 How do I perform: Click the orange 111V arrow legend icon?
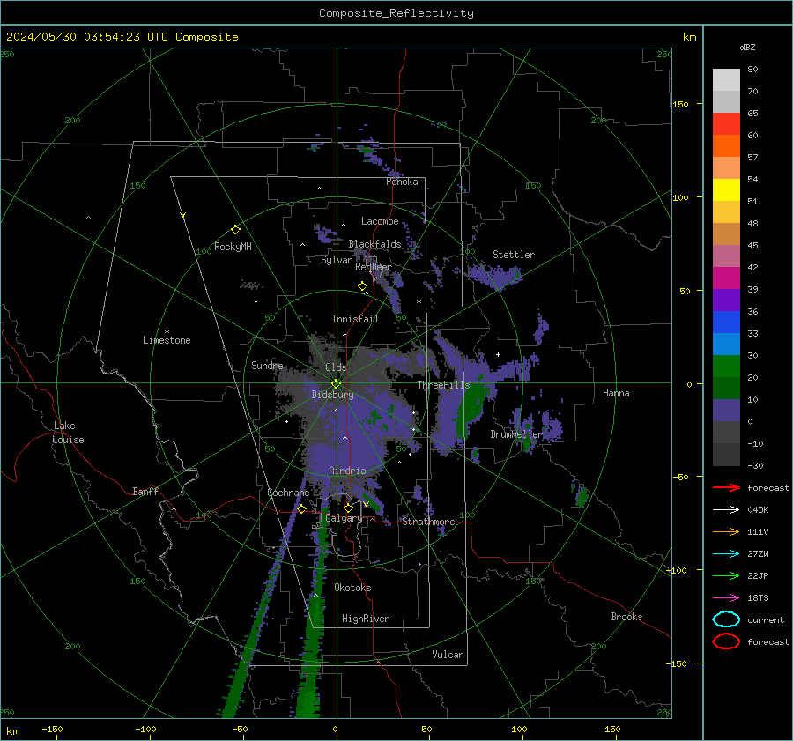pyautogui.click(x=726, y=531)
